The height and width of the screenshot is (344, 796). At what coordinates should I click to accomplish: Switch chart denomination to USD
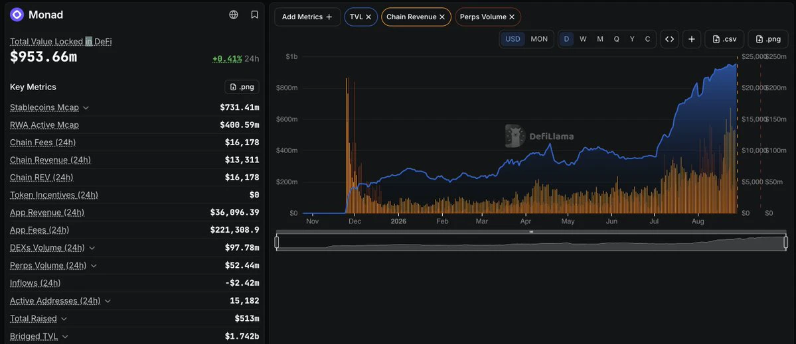513,39
